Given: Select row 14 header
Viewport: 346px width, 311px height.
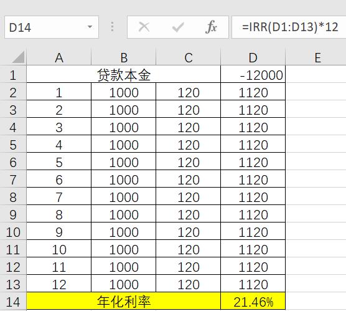Looking at the screenshot, I should pos(13,302).
